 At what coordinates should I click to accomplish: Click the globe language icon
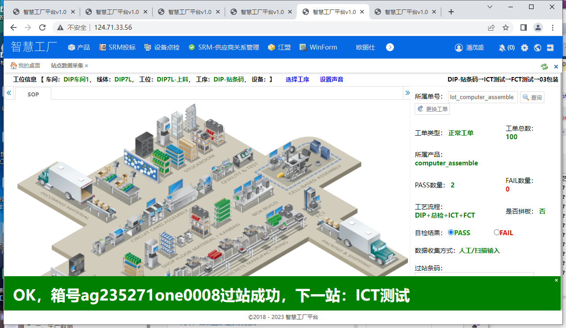(537, 48)
